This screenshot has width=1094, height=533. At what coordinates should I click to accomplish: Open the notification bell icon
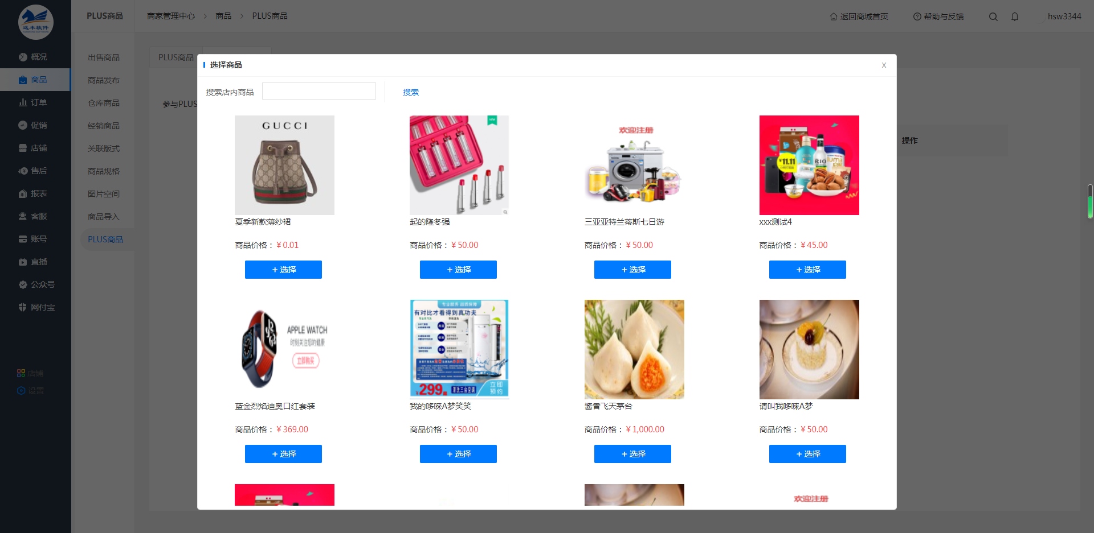(x=1015, y=16)
